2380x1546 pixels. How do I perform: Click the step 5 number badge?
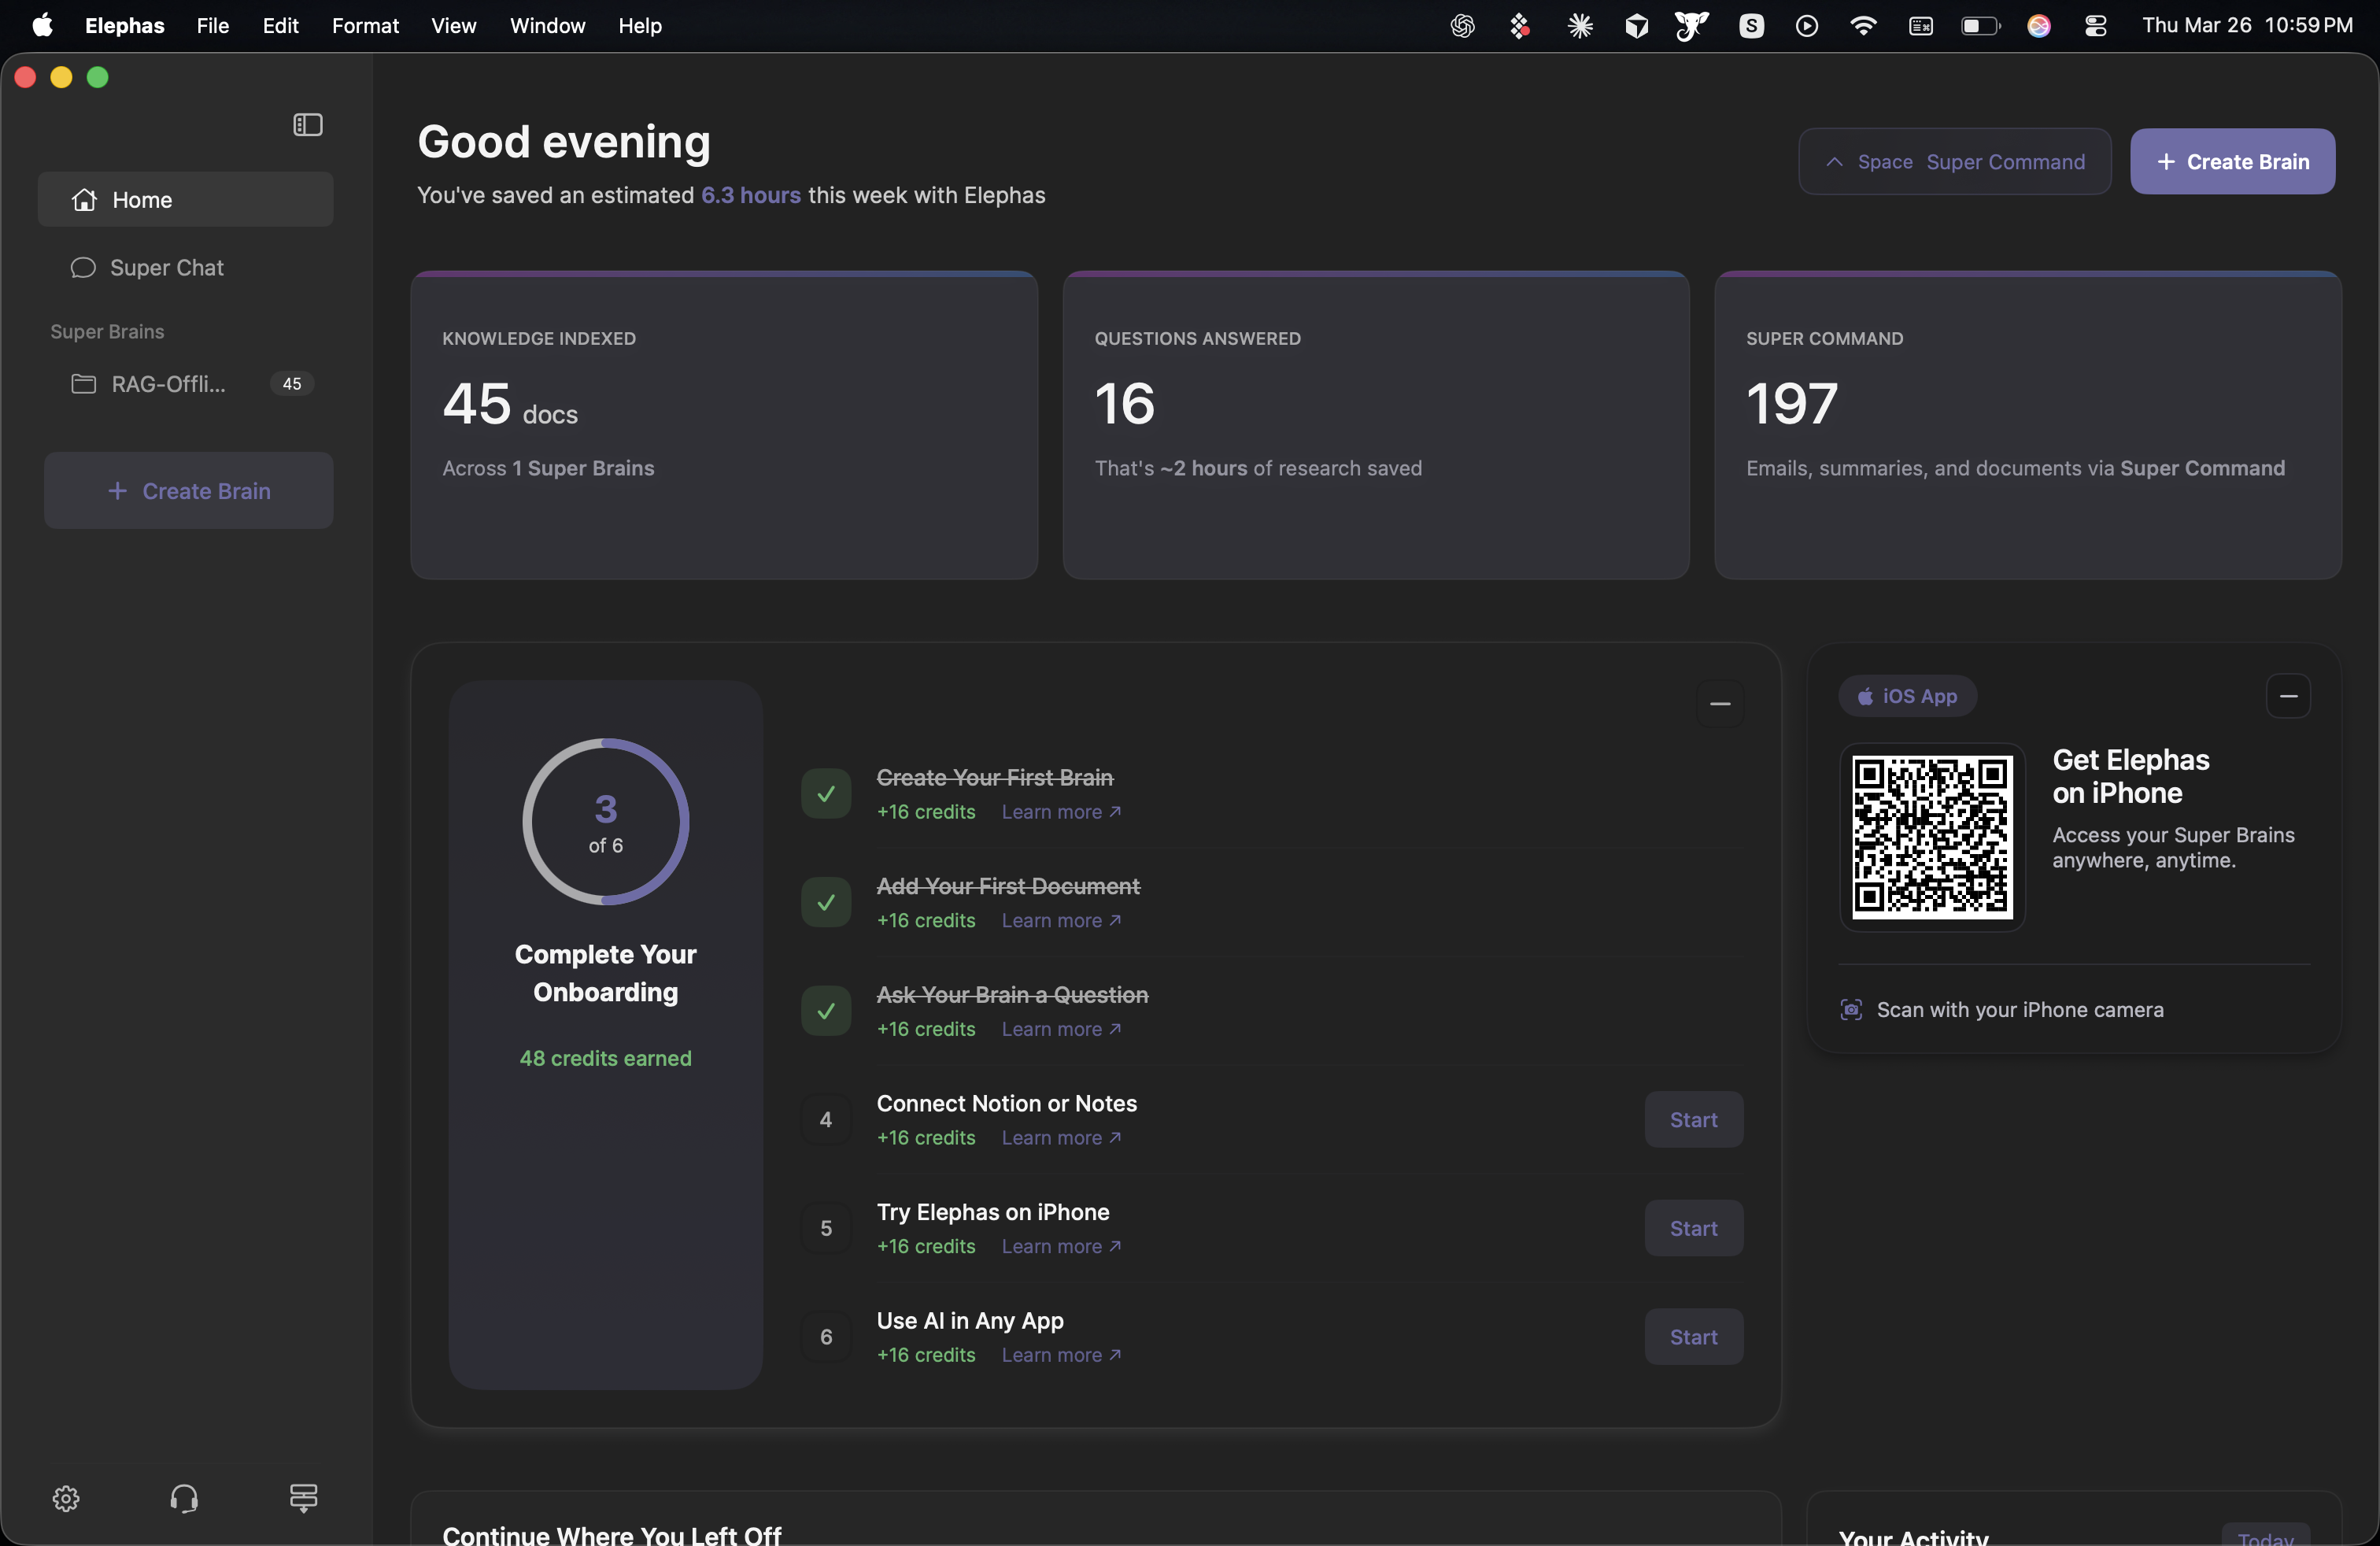[825, 1228]
